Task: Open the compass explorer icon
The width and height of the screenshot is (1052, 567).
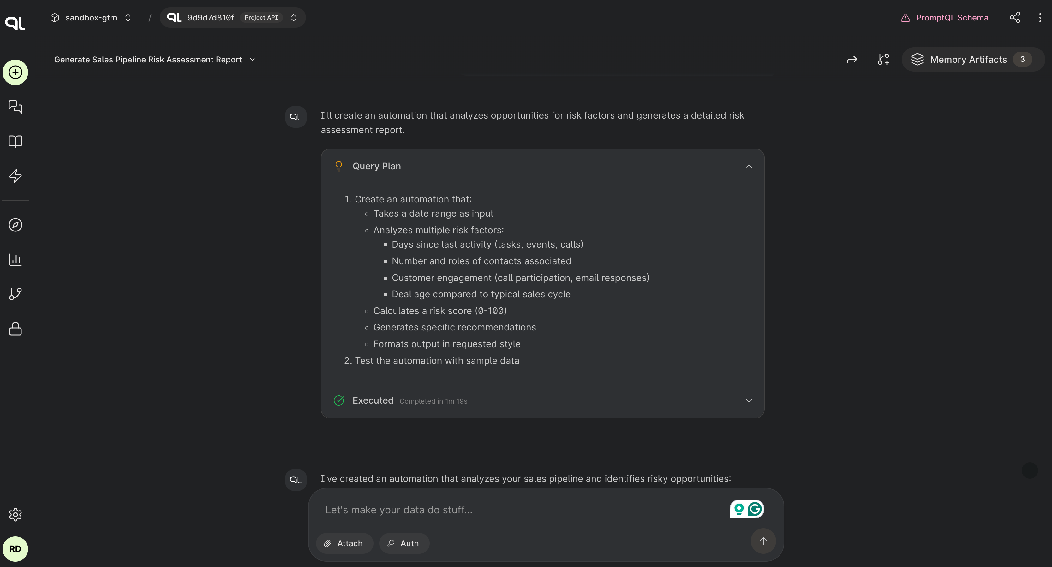Action: pyautogui.click(x=15, y=225)
